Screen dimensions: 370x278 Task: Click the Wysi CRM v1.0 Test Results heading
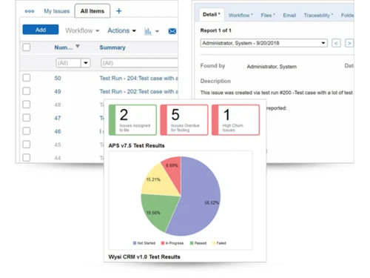coord(144,257)
